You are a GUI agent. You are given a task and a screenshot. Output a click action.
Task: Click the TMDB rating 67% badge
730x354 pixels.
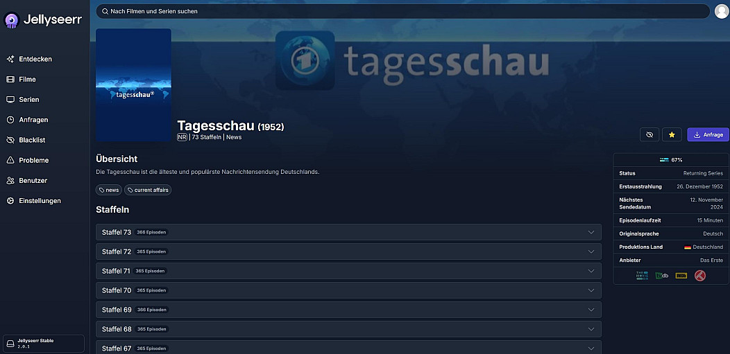(671, 160)
